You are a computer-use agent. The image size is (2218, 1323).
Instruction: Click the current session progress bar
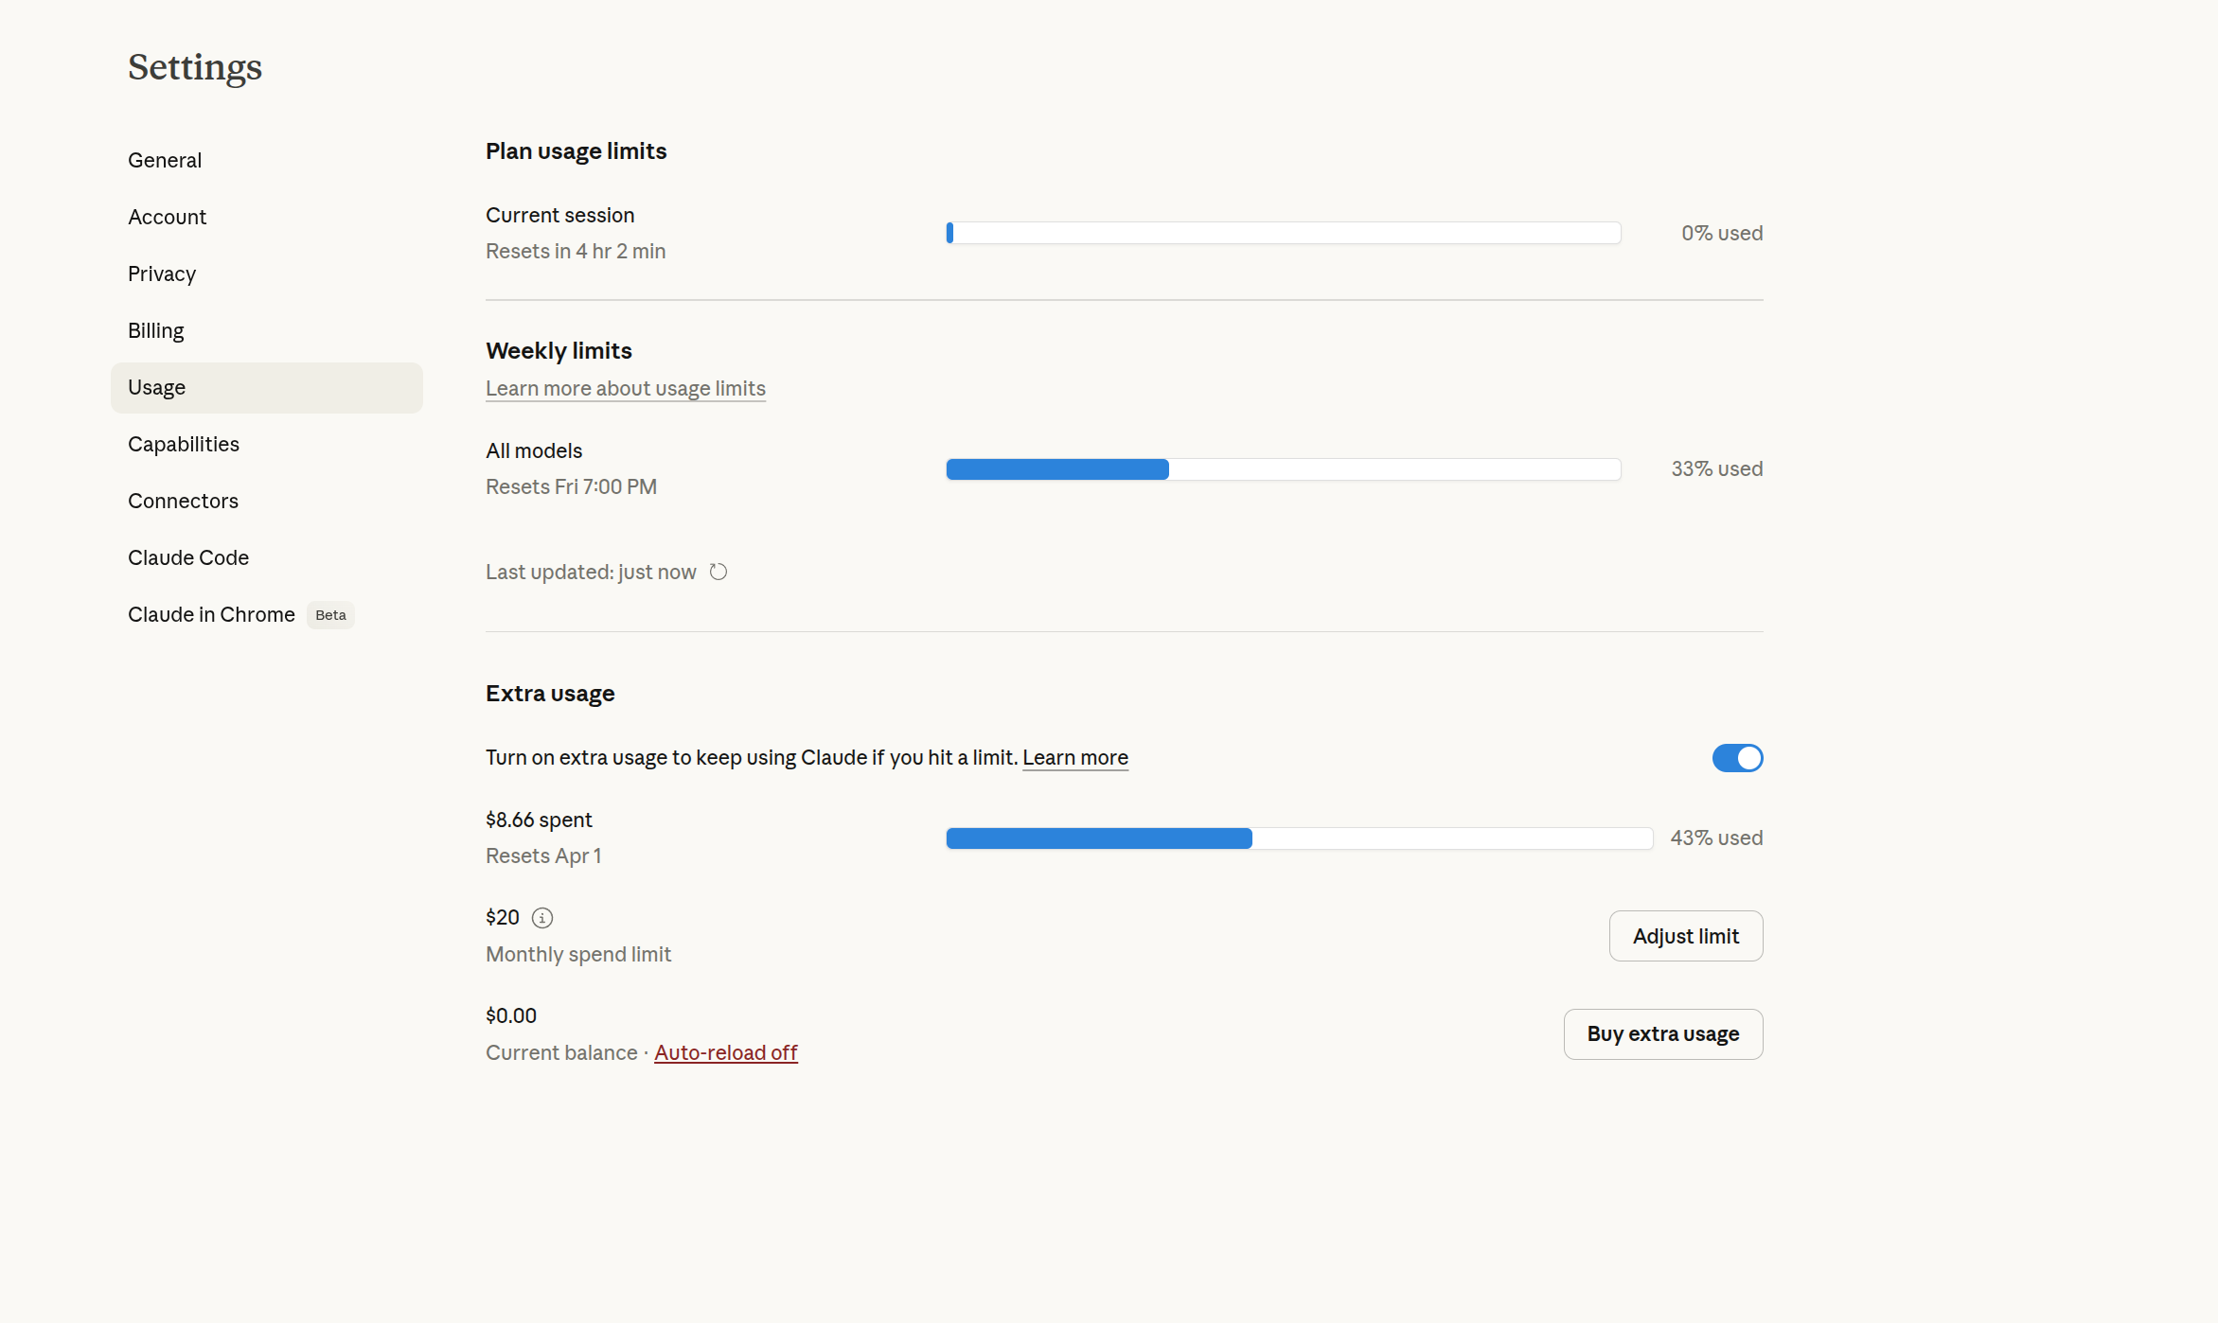pos(1283,233)
